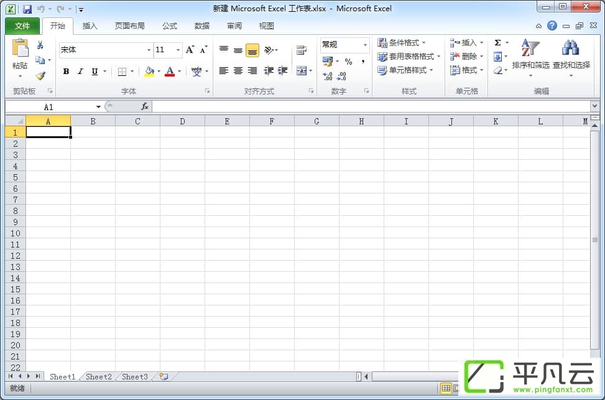Click 排序和筛选 Sort and Filter button

[x=531, y=57]
